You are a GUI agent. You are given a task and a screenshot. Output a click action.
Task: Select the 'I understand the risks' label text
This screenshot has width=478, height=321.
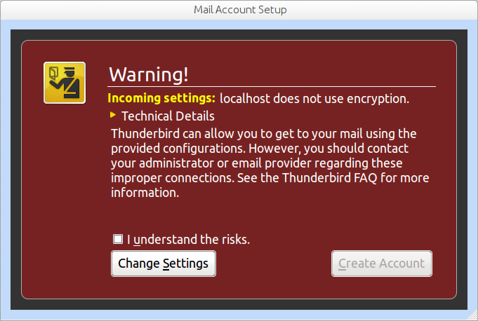pyautogui.click(x=188, y=240)
